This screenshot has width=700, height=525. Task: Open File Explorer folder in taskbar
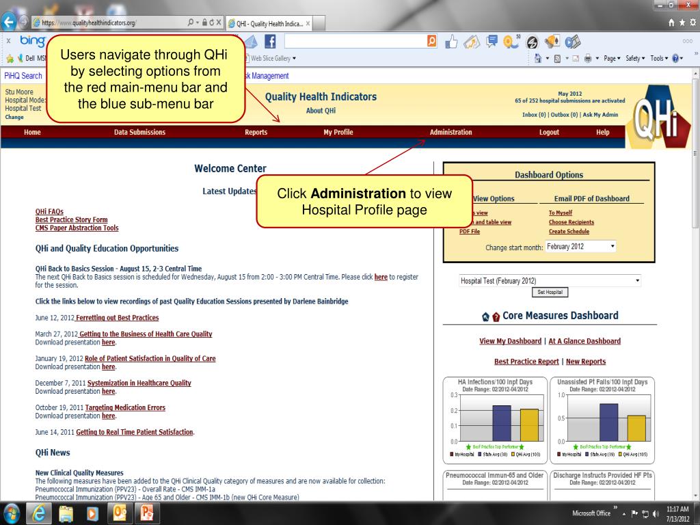click(66, 514)
